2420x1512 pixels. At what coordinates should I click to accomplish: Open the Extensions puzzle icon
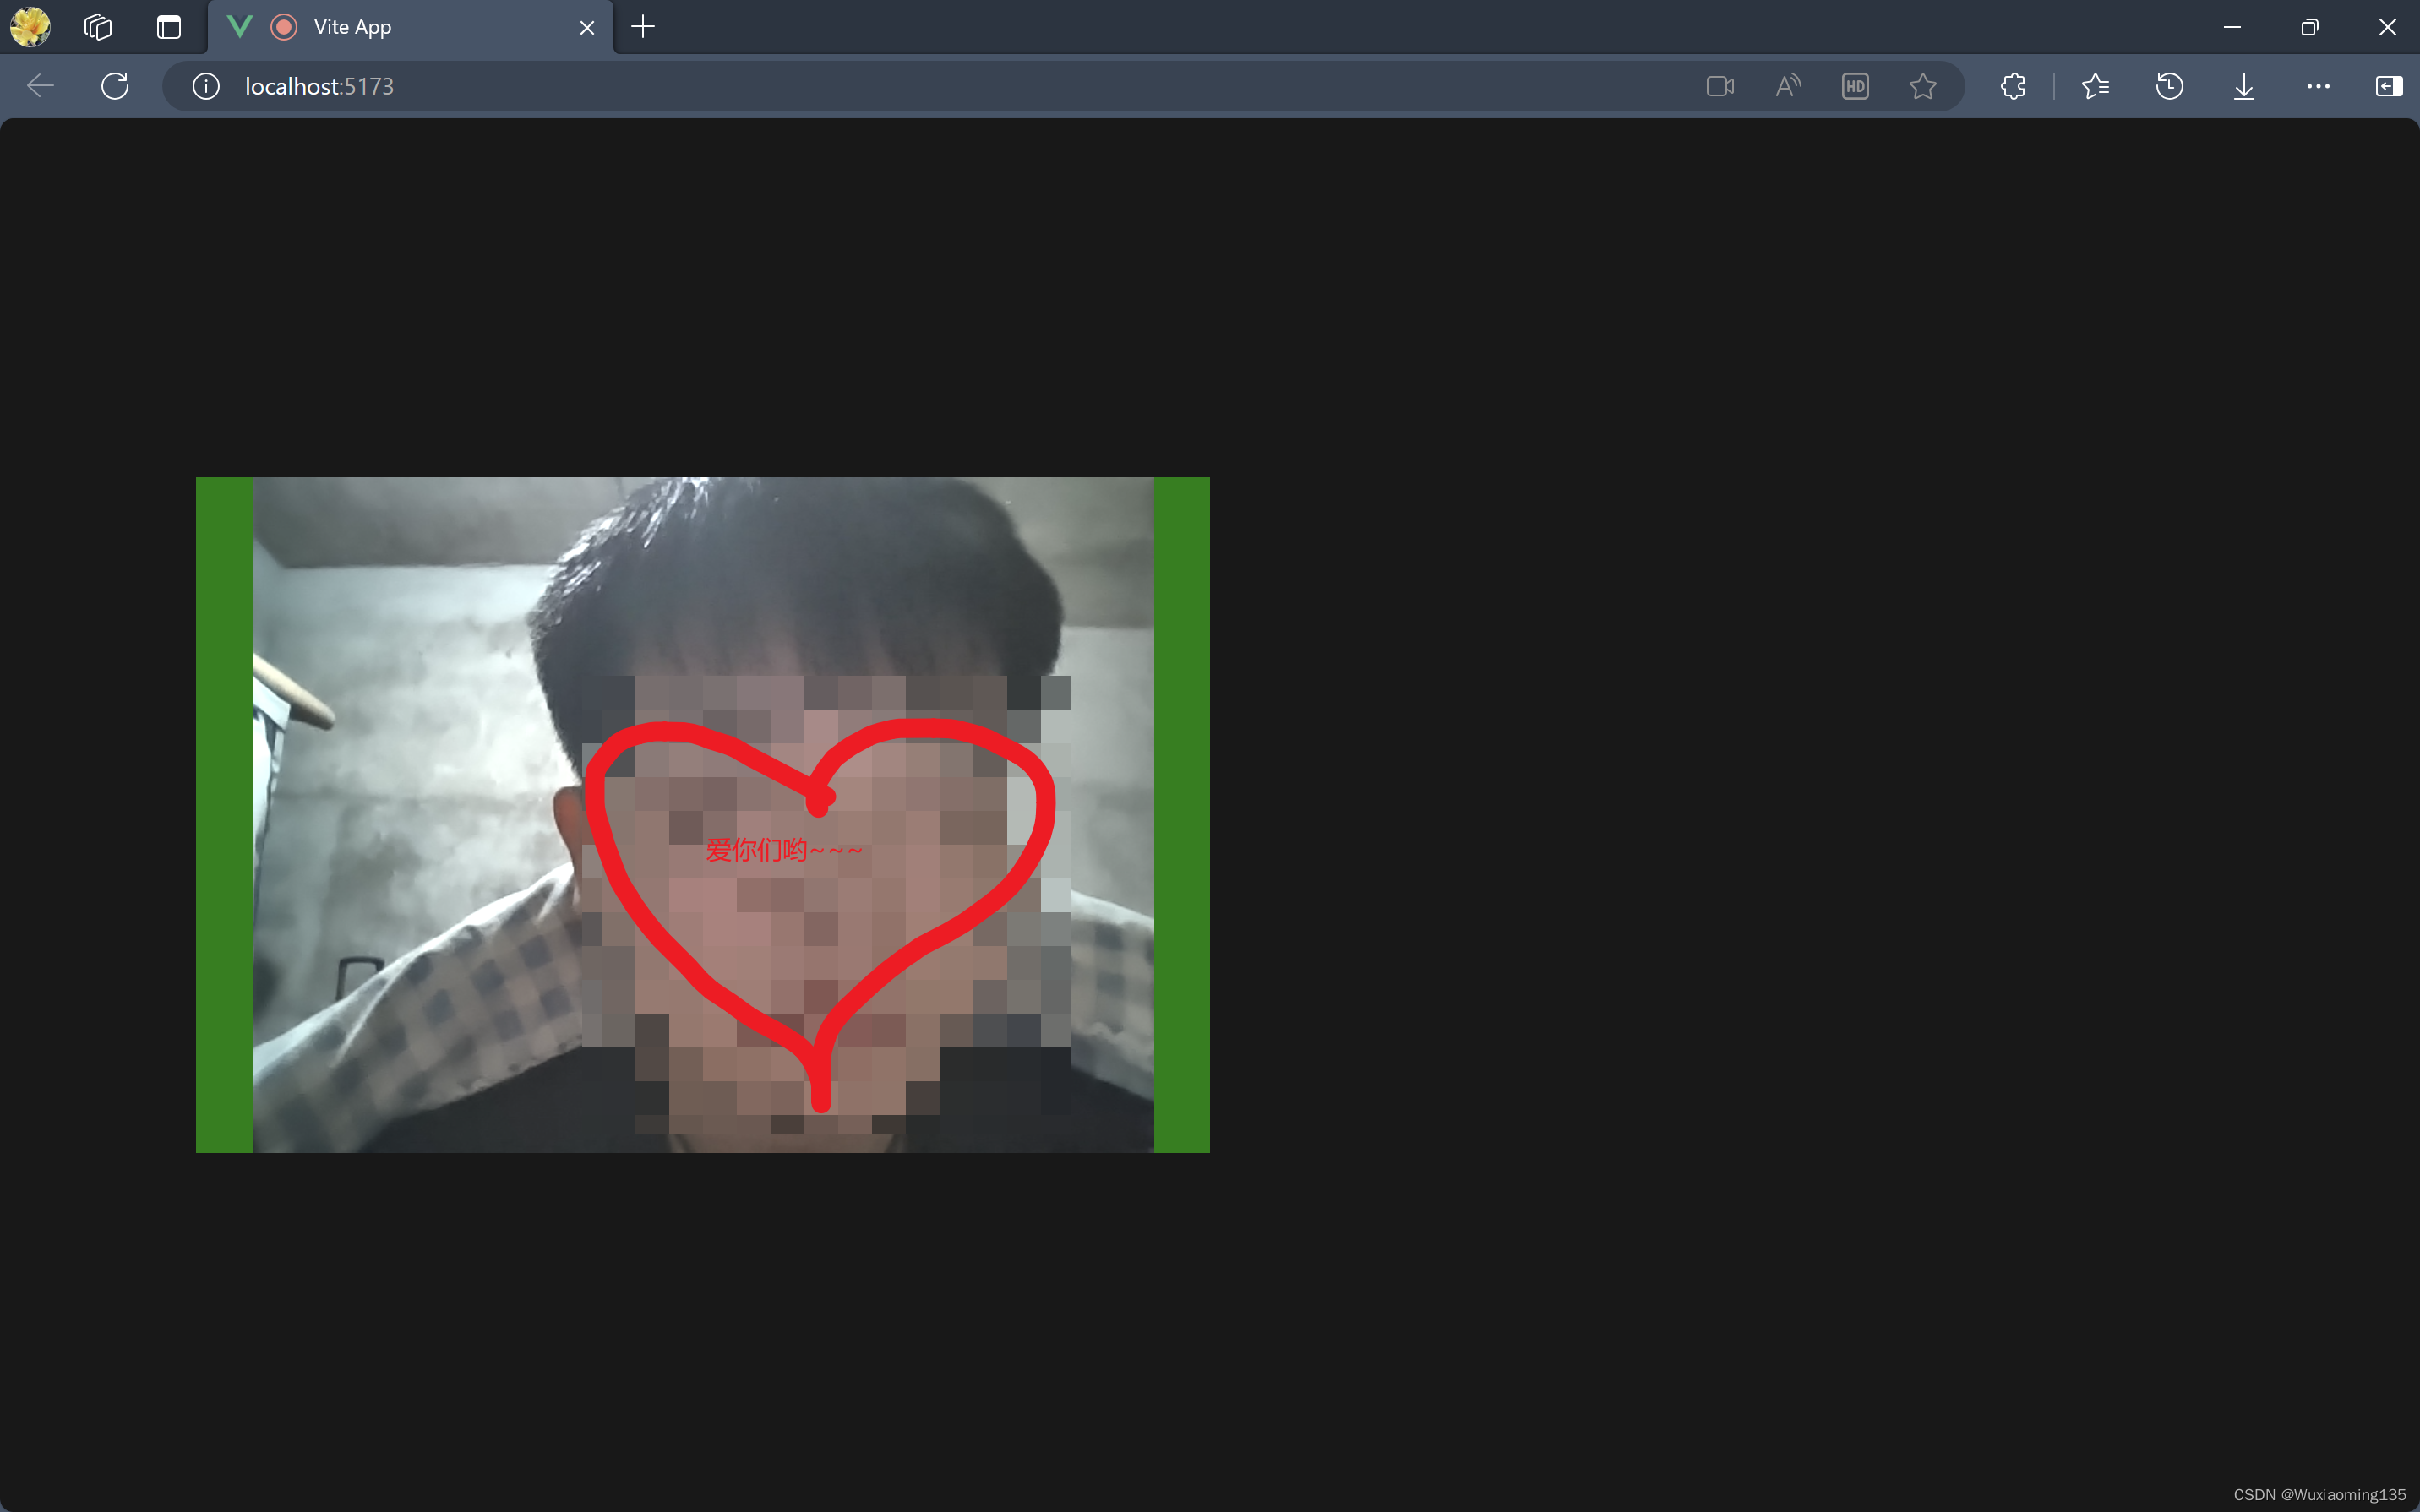tap(2011, 86)
